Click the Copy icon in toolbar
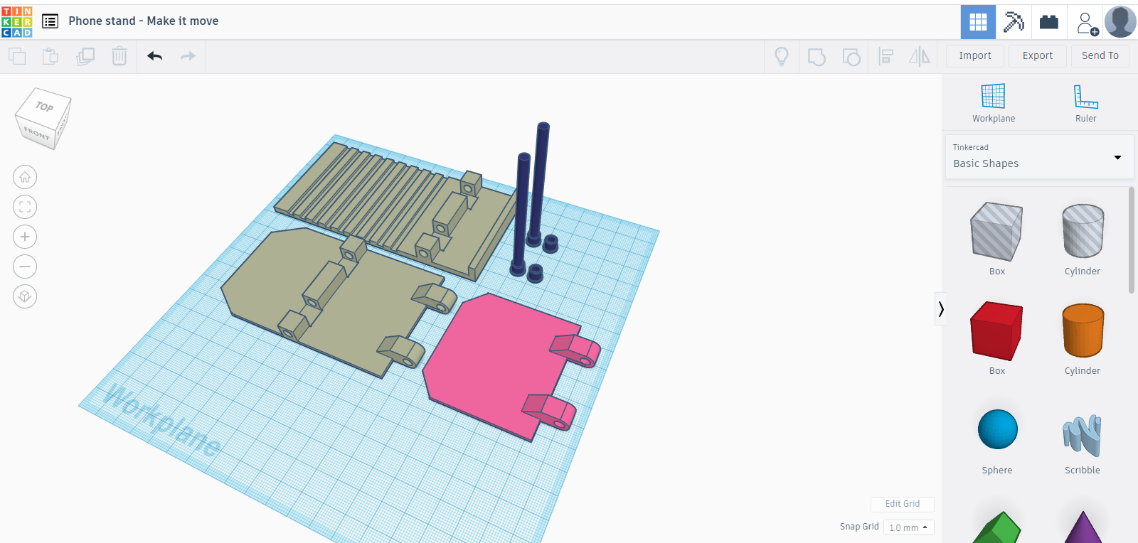The width and height of the screenshot is (1138, 543). pos(17,56)
